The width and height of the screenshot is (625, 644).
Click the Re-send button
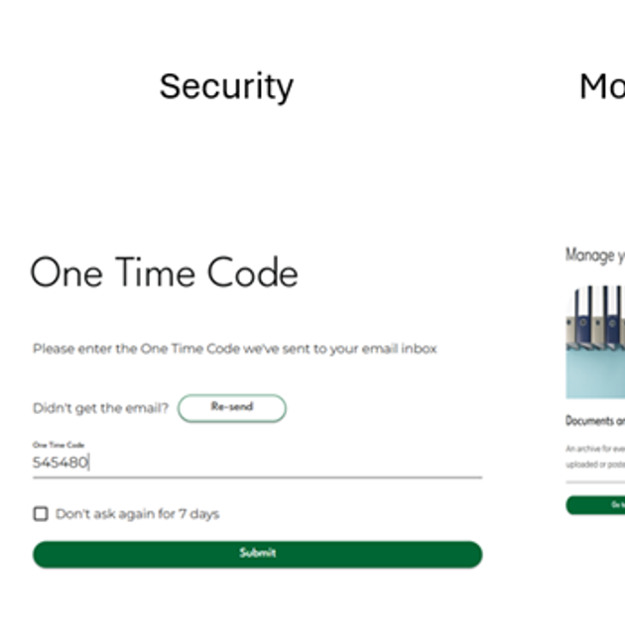[x=231, y=407]
